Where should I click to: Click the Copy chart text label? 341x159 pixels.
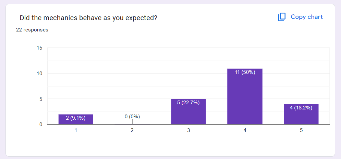(x=306, y=17)
